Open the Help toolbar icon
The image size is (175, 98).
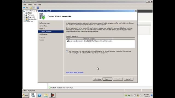click(38, 8)
